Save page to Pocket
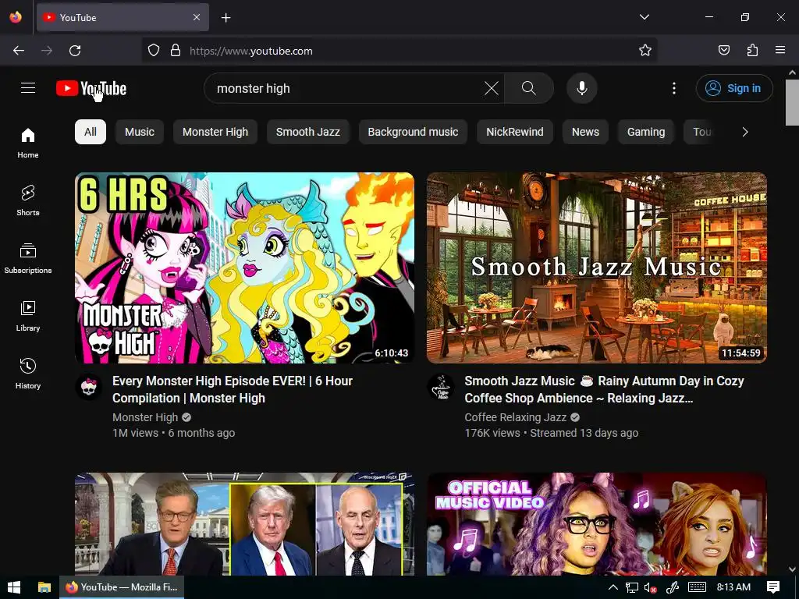799x599 pixels. 723,51
